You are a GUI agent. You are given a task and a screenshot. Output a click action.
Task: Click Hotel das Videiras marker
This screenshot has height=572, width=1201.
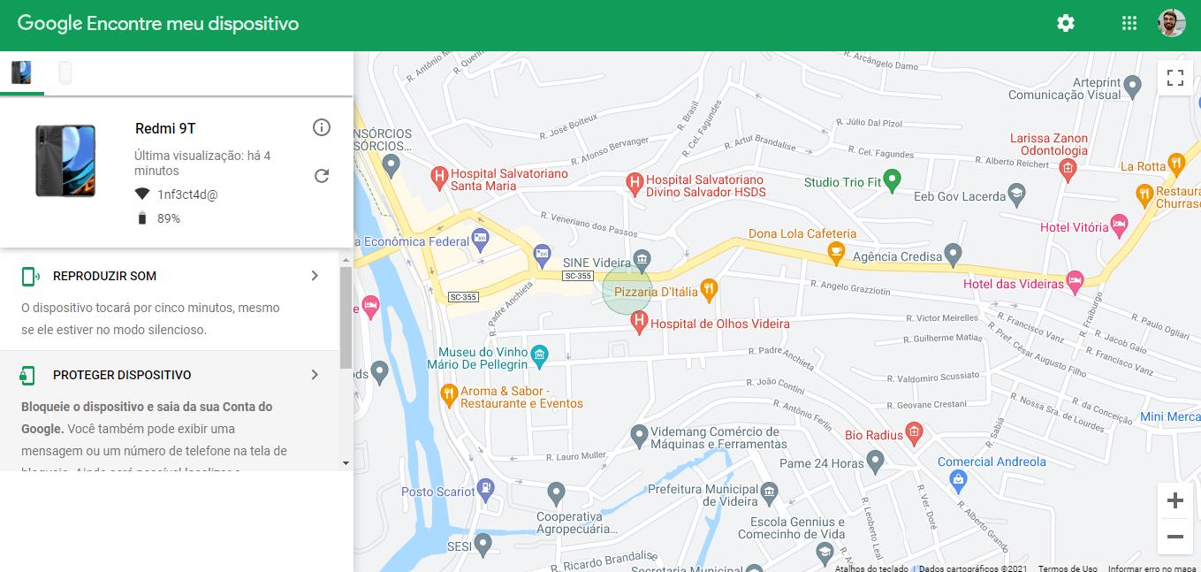(x=1076, y=281)
